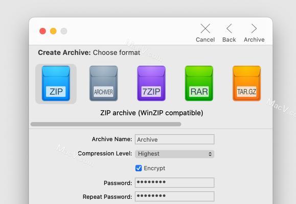Click the Highest dropdown stepper arrows
296x204 pixels.
pos(210,154)
